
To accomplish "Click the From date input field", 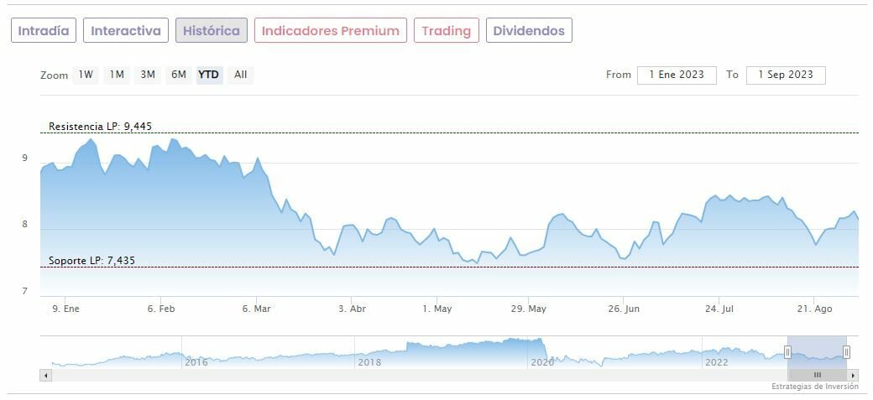I will (x=677, y=75).
